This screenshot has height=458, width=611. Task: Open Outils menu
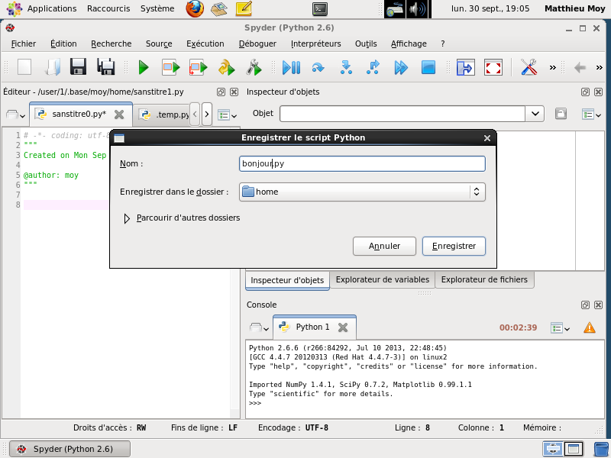pos(366,44)
